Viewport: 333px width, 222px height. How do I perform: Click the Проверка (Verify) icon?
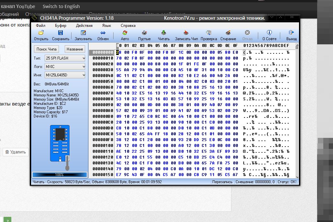pos(208,33)
